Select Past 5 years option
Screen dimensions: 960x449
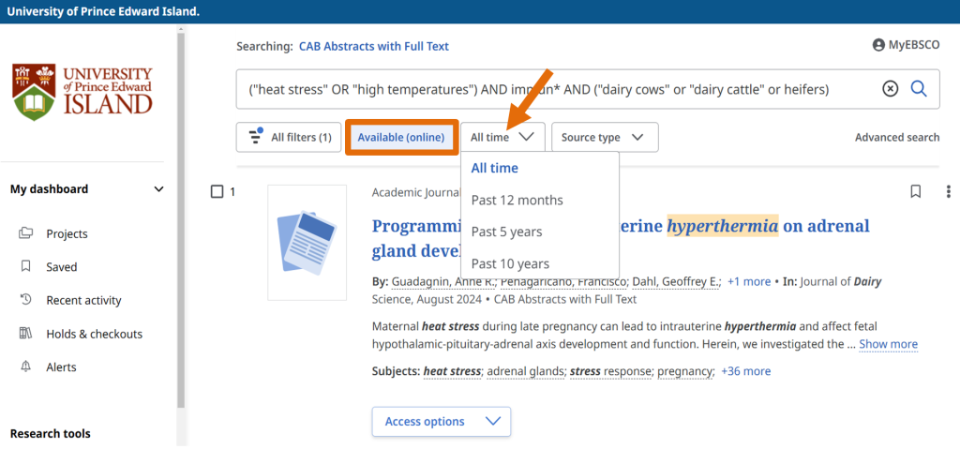pos(506,232)
